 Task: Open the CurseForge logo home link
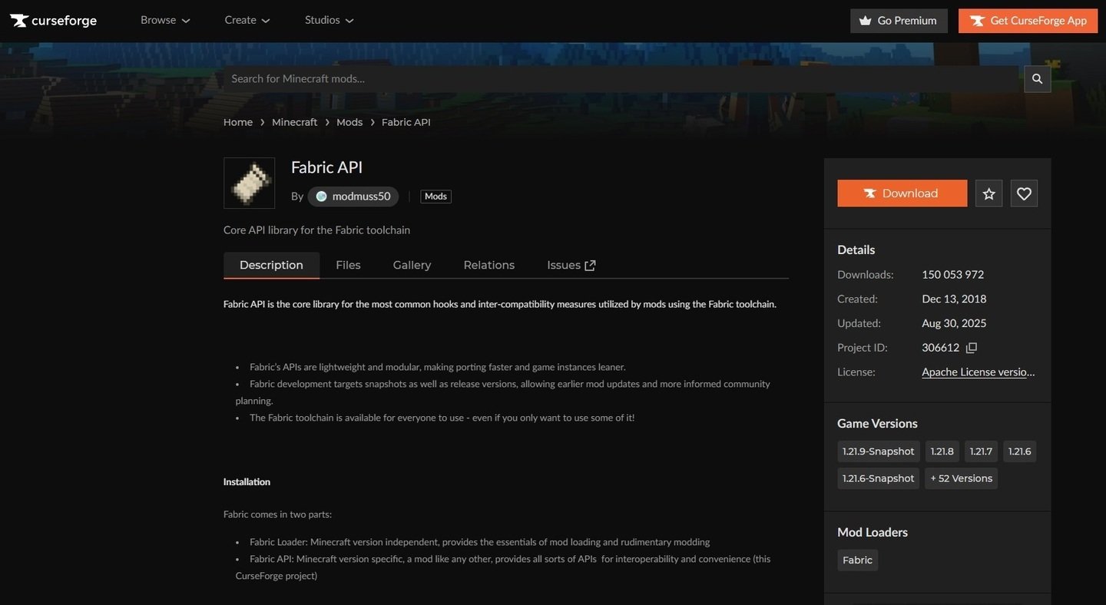pyautogui.click(x=53, y=21)
